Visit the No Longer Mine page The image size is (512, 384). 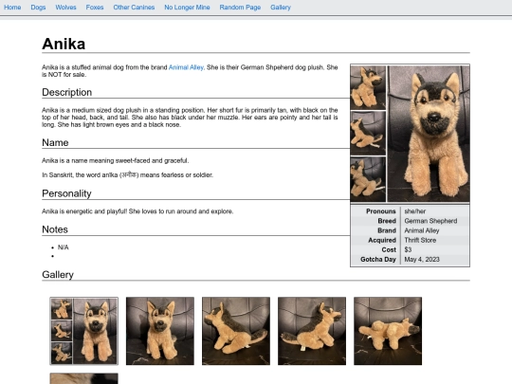click(x=187, y=8)
